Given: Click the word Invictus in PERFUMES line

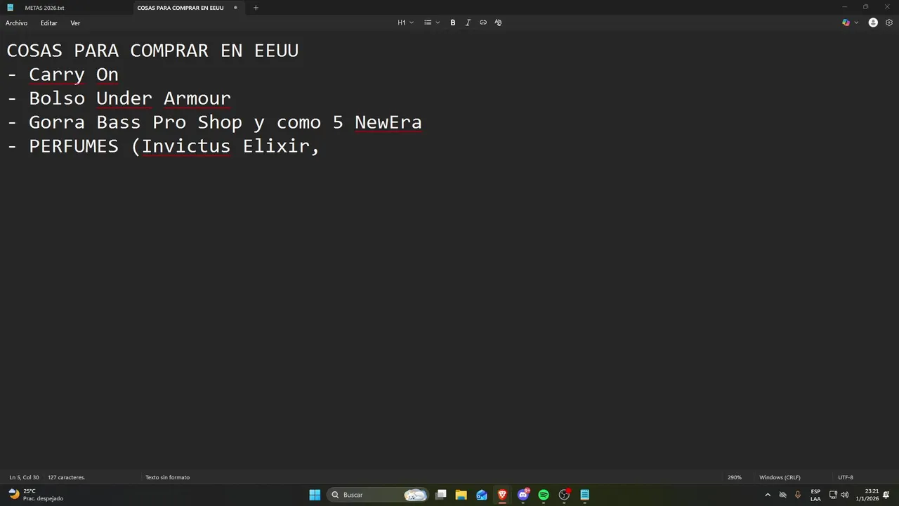Looking at the screenshot, I should (186, 146).
